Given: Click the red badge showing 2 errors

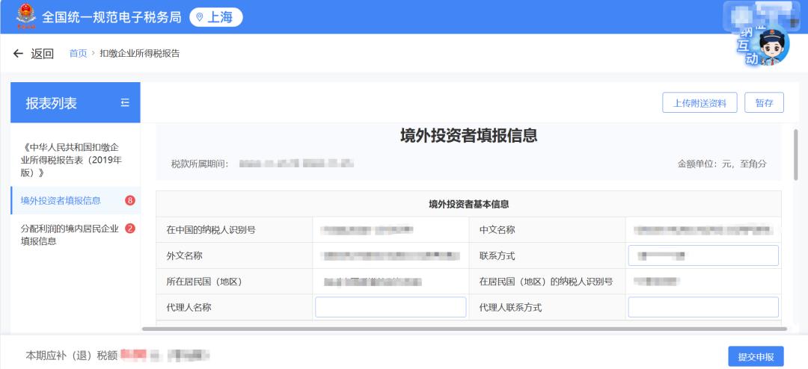Looking at the screenshot, I should (x=130, y=229).
